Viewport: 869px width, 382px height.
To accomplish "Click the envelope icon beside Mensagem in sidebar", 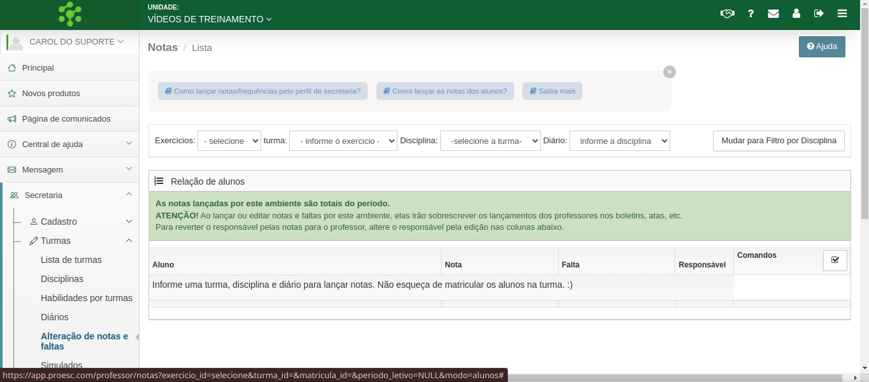I will tap(11, 169).
